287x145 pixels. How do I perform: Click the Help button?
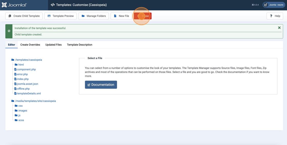tap(275, 16)
